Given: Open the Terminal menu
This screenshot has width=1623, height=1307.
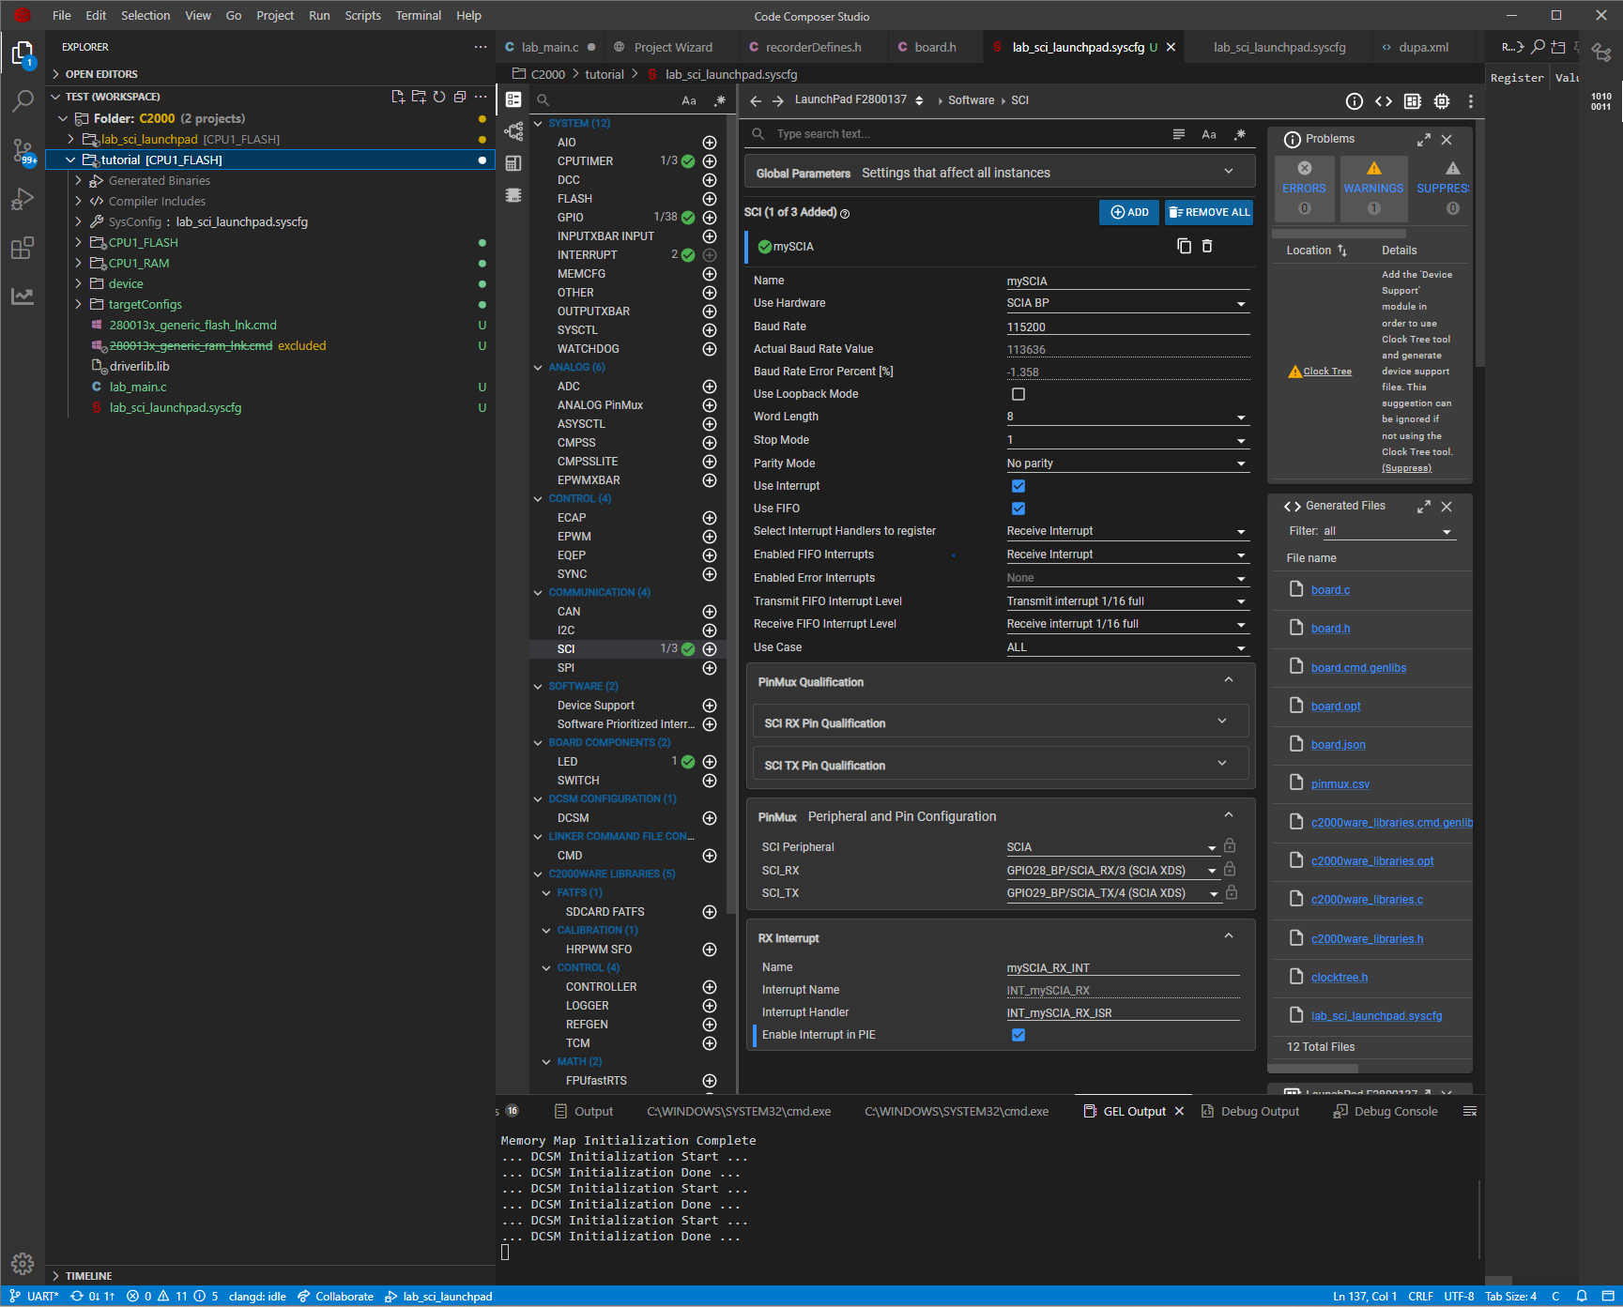Looking at the screenshot, I should (x=418, y=15).
